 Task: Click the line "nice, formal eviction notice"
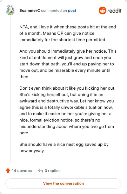pyautogui.click(x=60, y=120)
